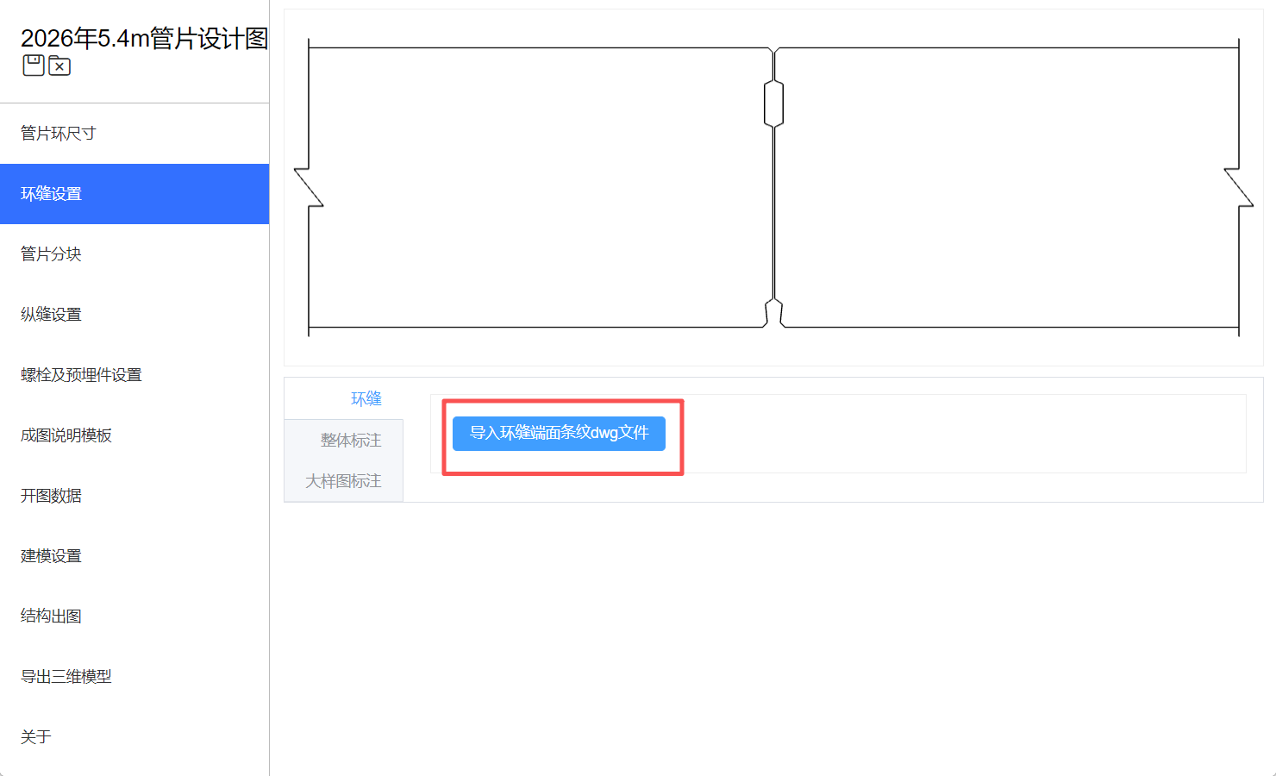The height and width of the screenshot is (776, 1276).
Task: Go to 管片分块 section
Action: (x=52, y=254)
